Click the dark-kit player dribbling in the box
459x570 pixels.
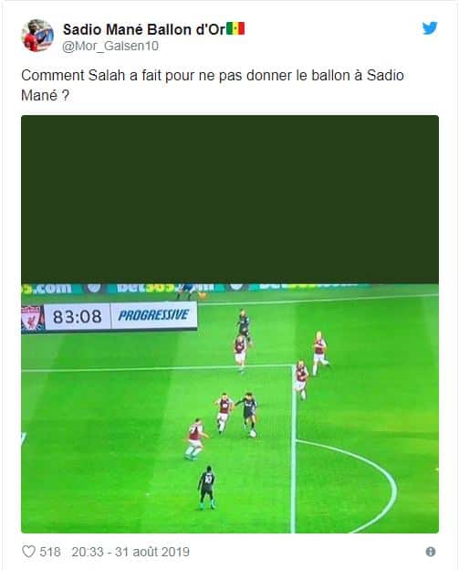(249, 413)
